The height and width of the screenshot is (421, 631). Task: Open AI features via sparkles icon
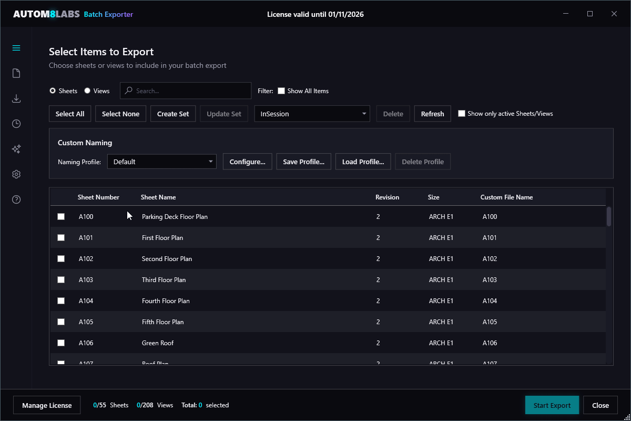pyautogui.click(x=16, y=148)
